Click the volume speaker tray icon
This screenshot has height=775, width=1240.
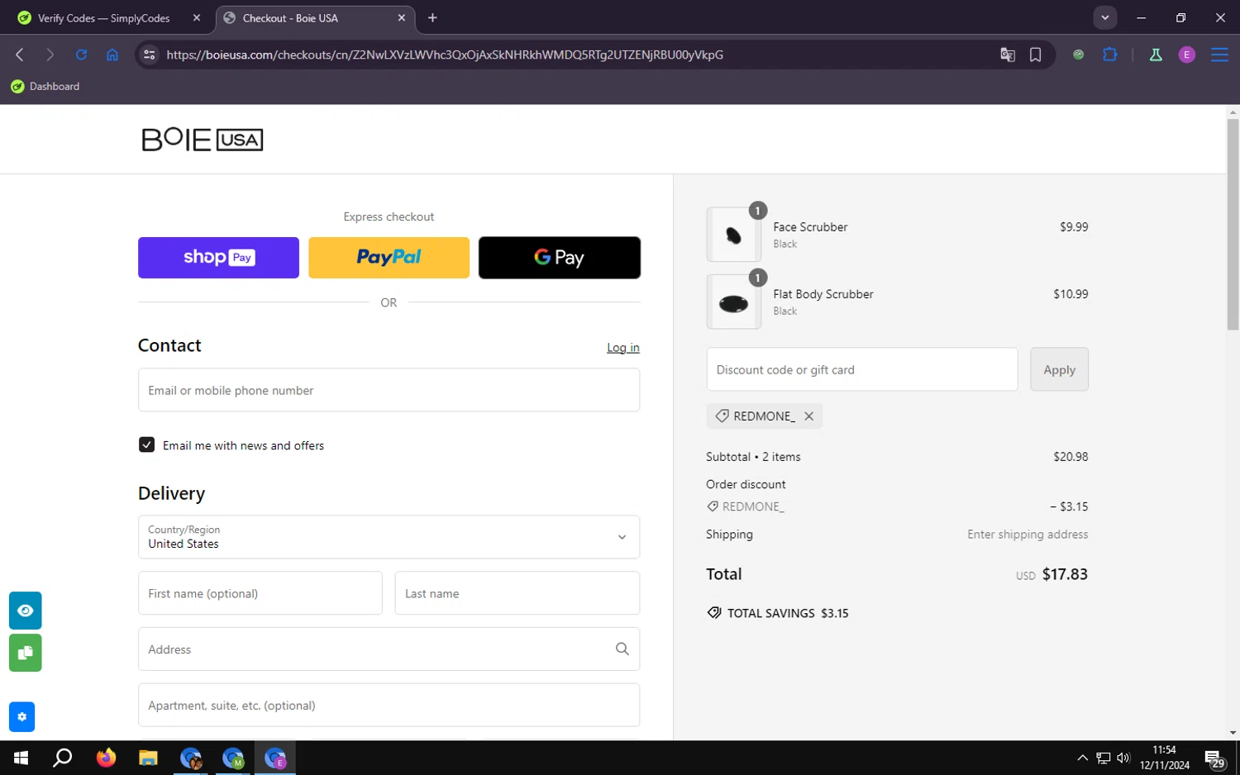coord(1123,758)
